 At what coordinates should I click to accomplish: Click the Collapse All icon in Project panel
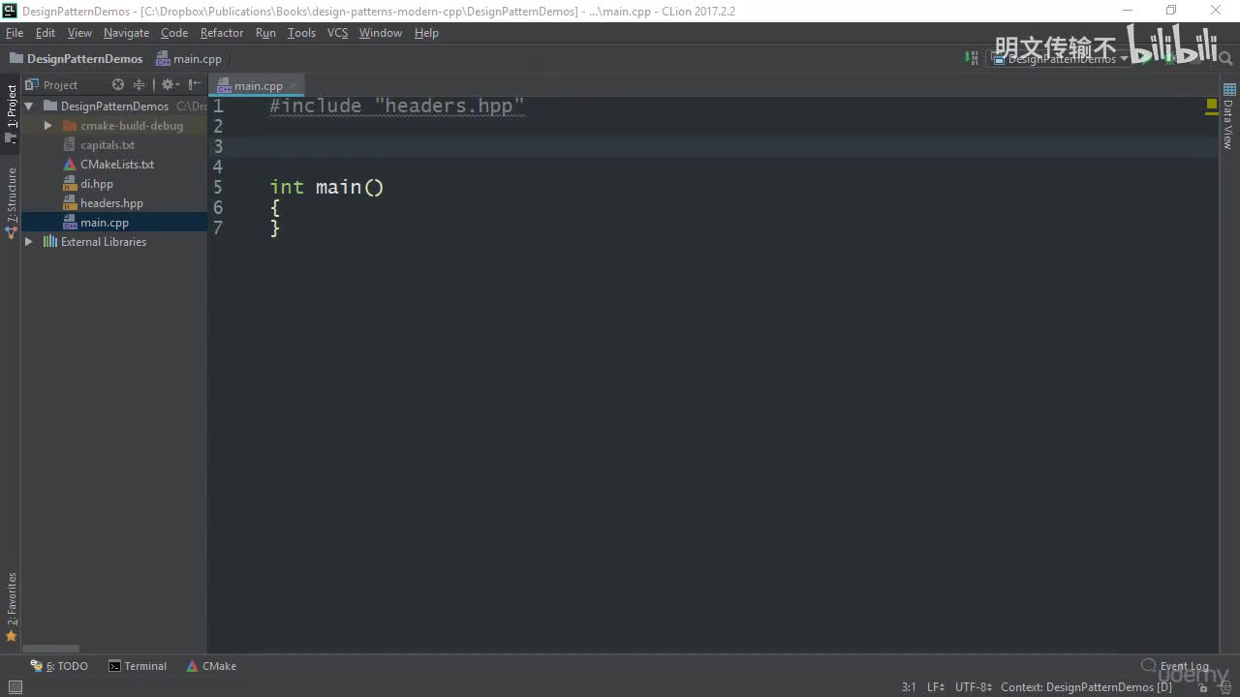[x=139, y=85]
